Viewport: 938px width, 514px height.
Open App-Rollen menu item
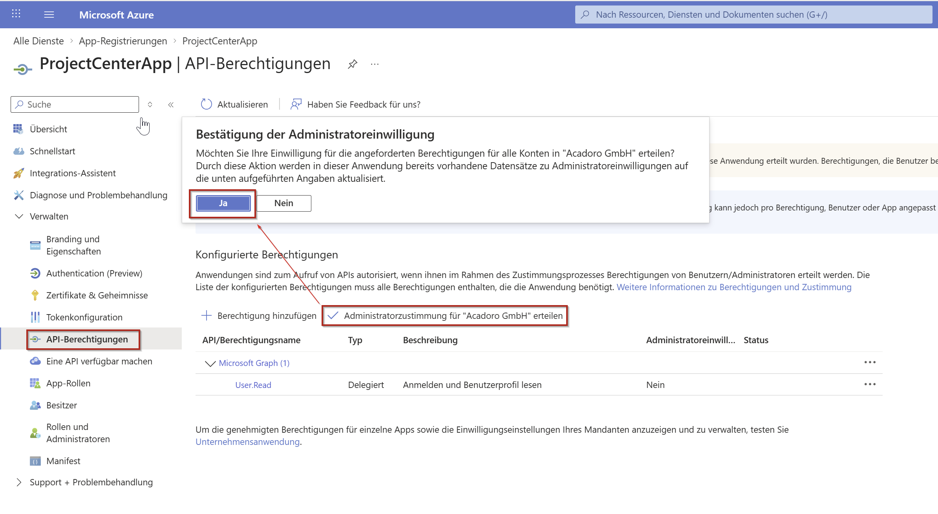[x=68, y=383]
